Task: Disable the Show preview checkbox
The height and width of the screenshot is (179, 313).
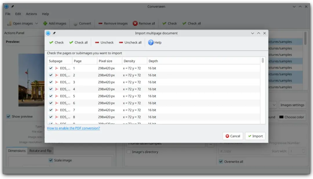Action: pos(9,117)
